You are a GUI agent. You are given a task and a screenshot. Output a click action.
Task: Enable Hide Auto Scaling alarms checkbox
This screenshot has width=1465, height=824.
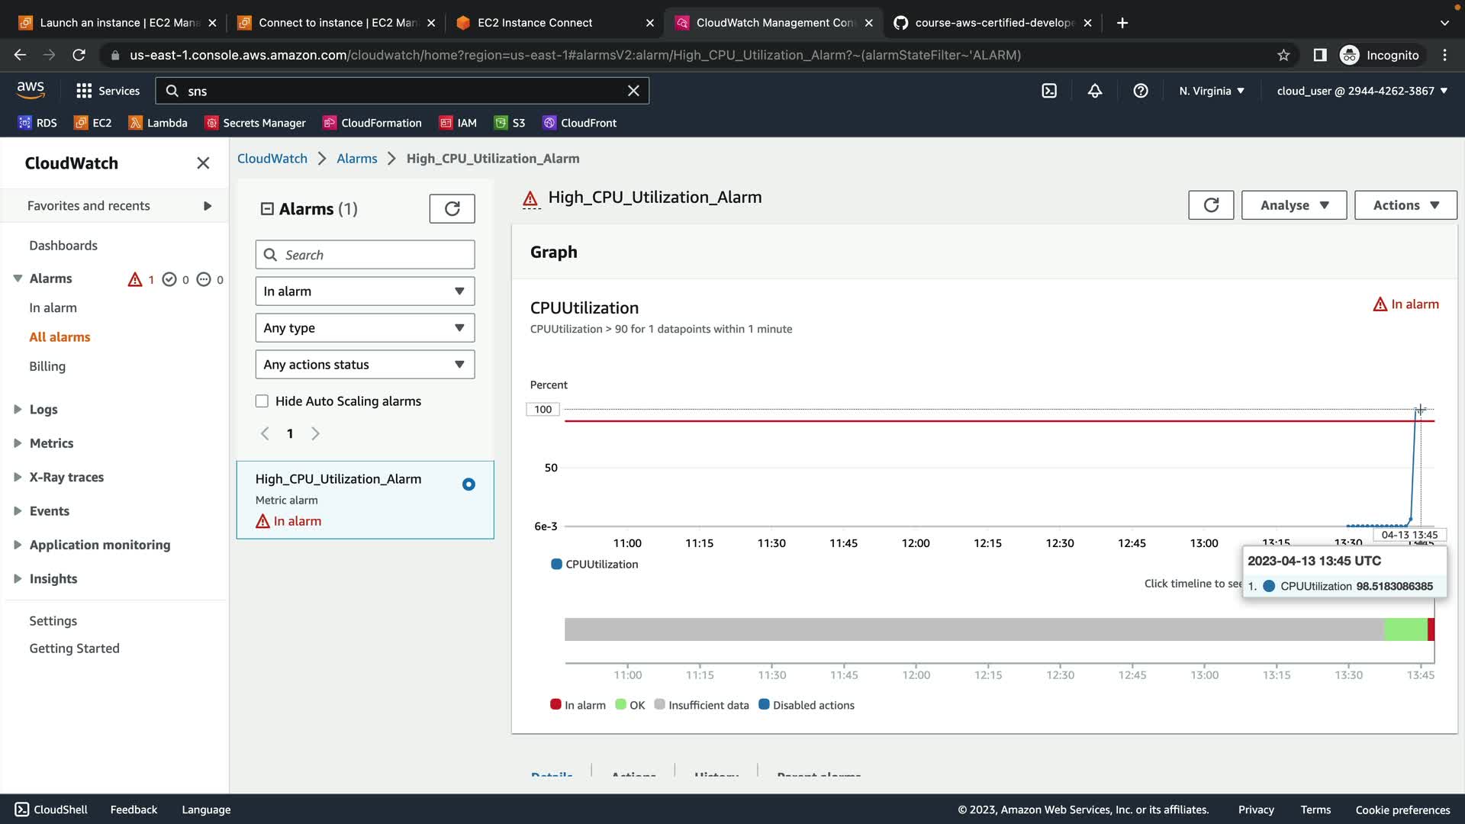(262, 401)
